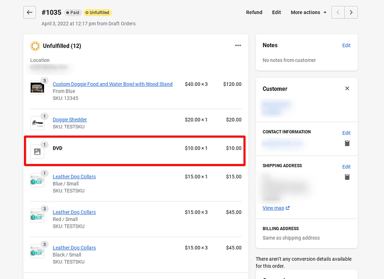
Task: Open the Black / Small Leather Dog Collars link
Action: coord(74,248)
